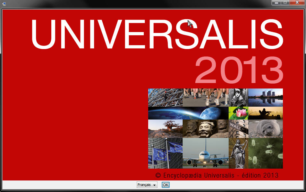306x192 pixels.
Task: Click the UNIVERSALIS title text
Action: [x=157, y=34]
